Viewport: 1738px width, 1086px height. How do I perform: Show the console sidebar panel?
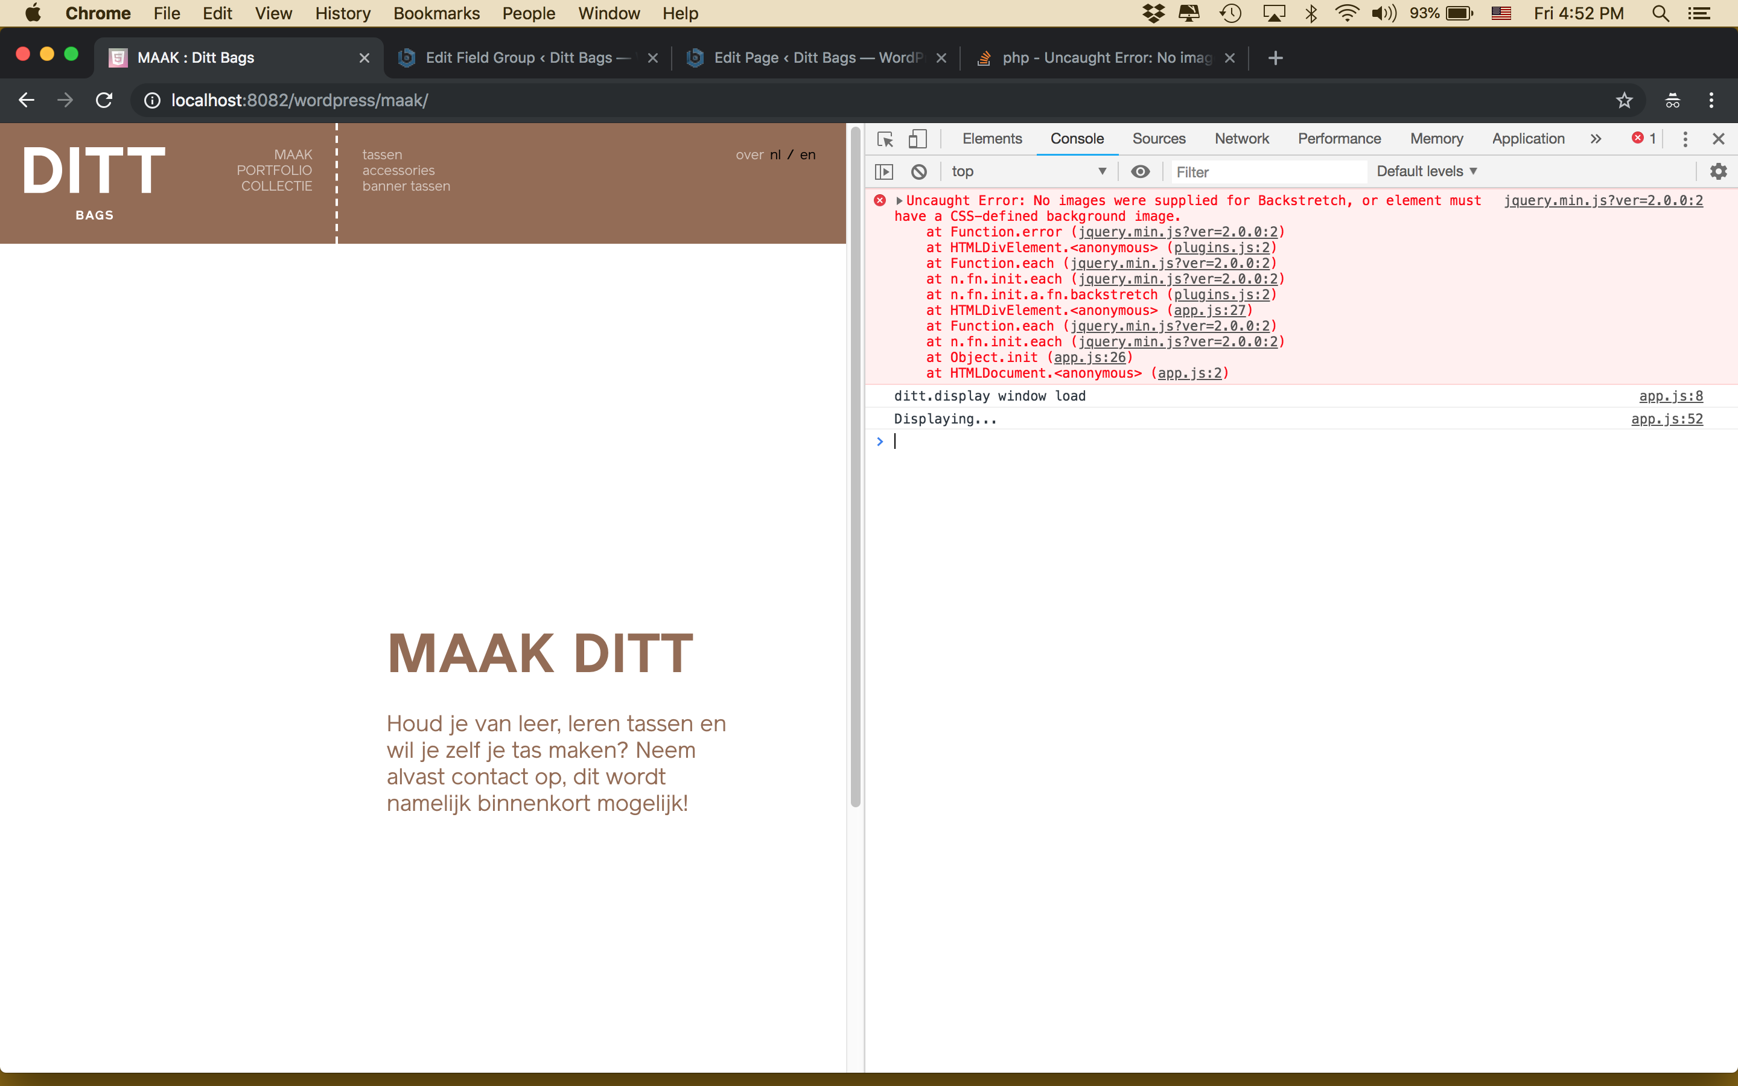coord(884,172)
